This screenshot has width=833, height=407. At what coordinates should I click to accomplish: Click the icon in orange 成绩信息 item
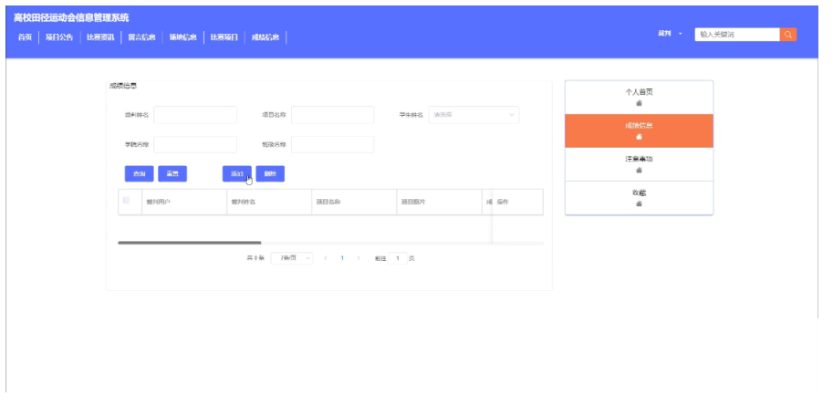click(639, 137)
